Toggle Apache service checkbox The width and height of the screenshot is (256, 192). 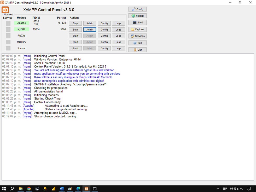click(8, 23)
